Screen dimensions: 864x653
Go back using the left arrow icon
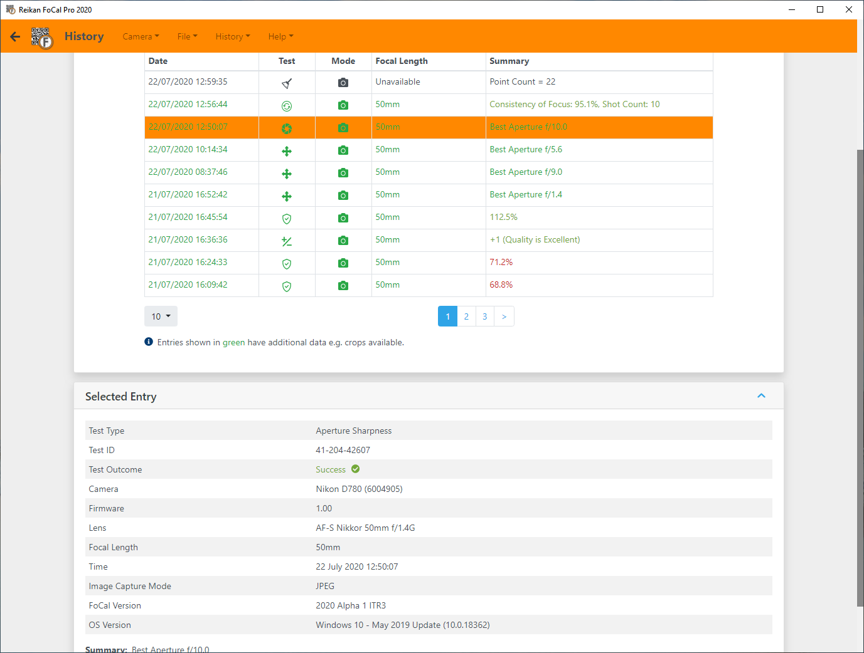pyautogui.click(x=15, y=36)
